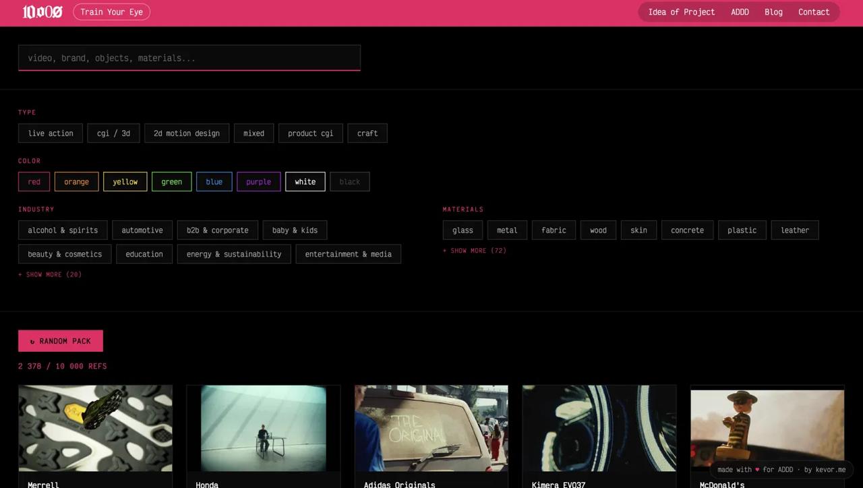Toggle the craft type filter
863x488 pixels.
point(367,133)
